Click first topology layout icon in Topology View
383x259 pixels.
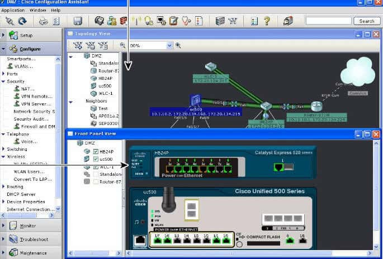tap(78, 45)
